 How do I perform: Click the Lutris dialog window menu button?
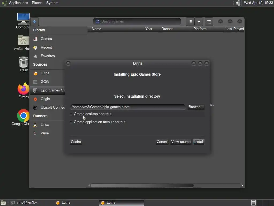point(68,64)
